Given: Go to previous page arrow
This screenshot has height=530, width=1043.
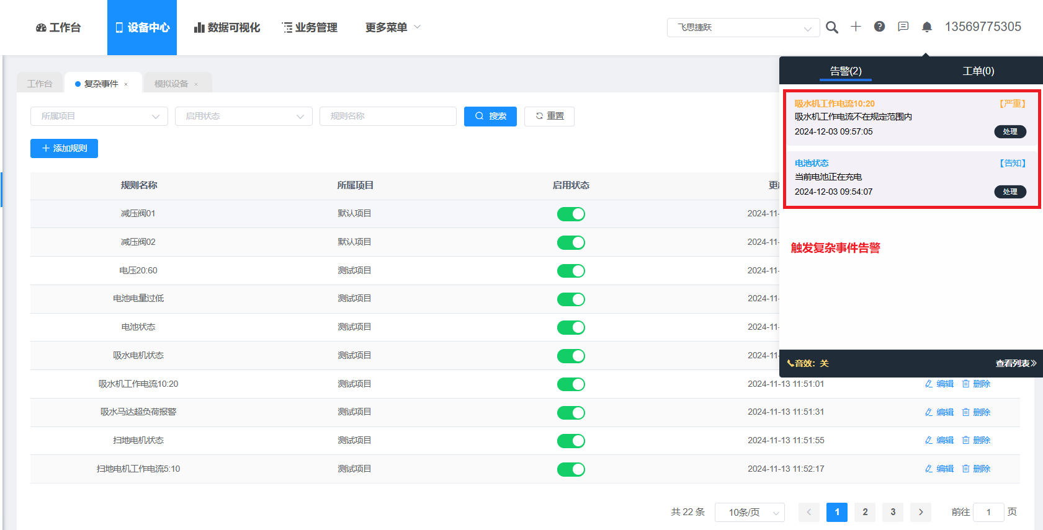Looking at the screenshot, I should 809,512.
